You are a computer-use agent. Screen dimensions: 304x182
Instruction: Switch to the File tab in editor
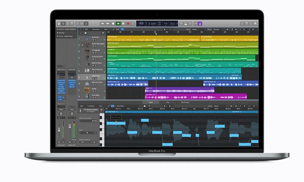[x=168, y=102]
